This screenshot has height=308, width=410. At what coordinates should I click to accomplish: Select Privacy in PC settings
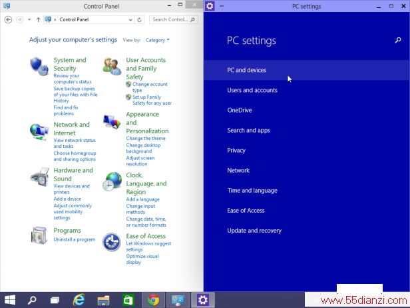tap(306, 151)
